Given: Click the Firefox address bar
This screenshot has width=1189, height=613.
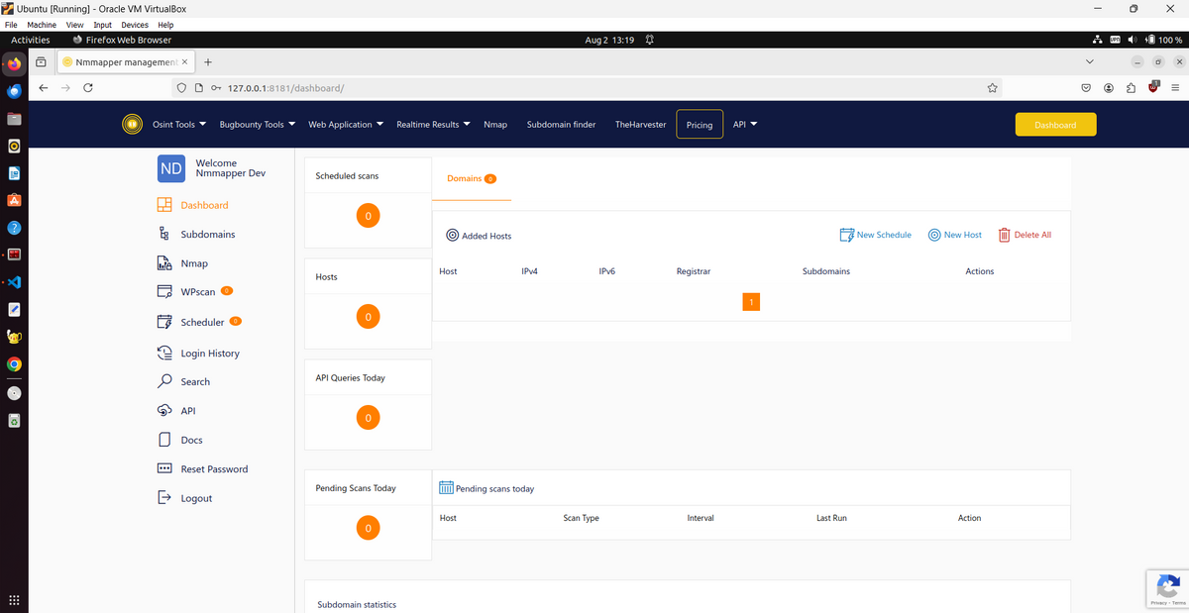Looking at the screenshot, I should [594, 88].
